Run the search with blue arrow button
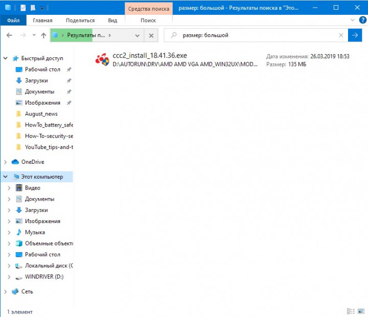 pos(355,35)
